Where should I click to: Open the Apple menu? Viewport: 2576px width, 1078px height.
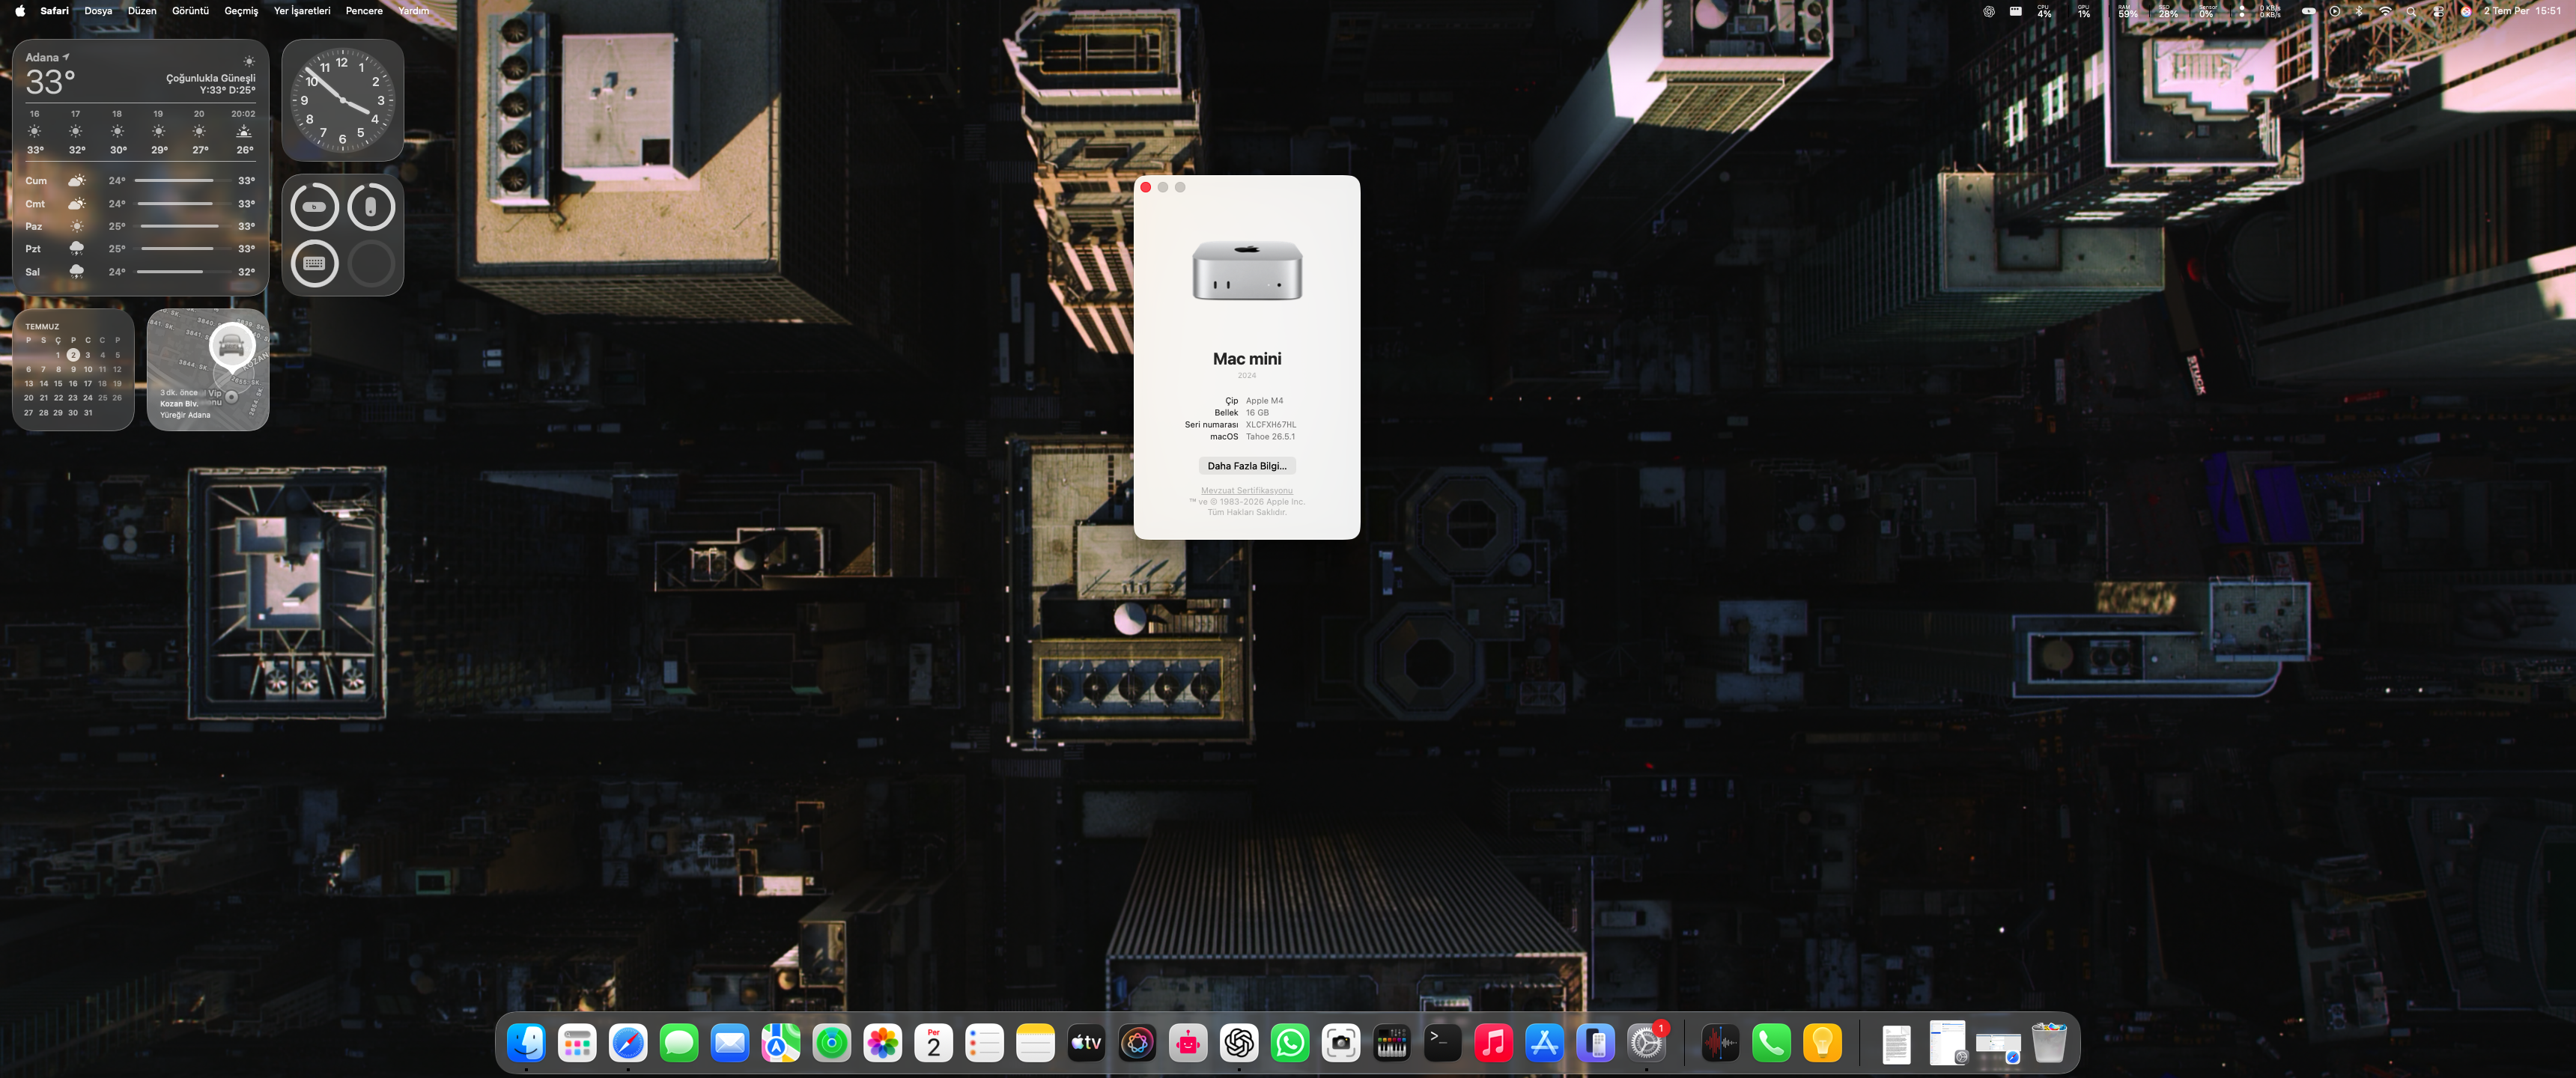[20, 11]
